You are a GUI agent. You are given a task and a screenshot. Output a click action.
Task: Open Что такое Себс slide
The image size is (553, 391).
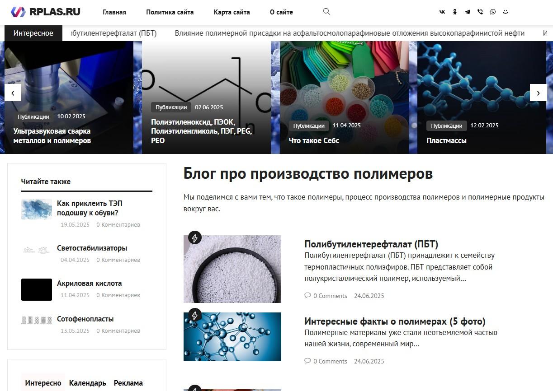(314, 140)
